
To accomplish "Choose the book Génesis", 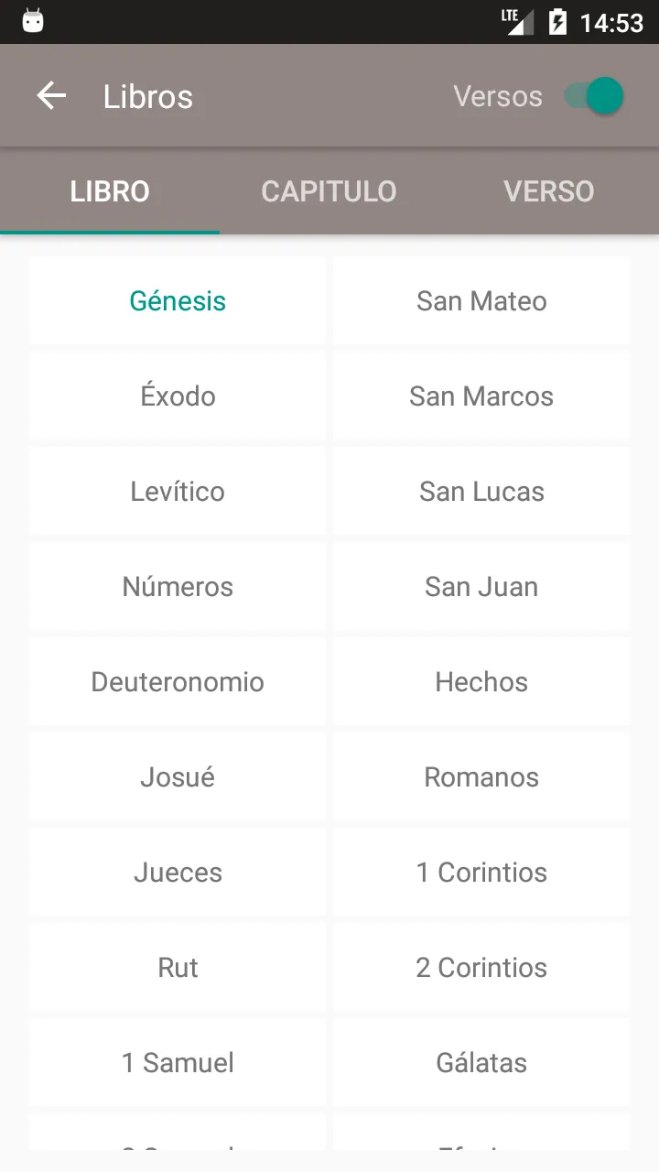I will [178, 301].
